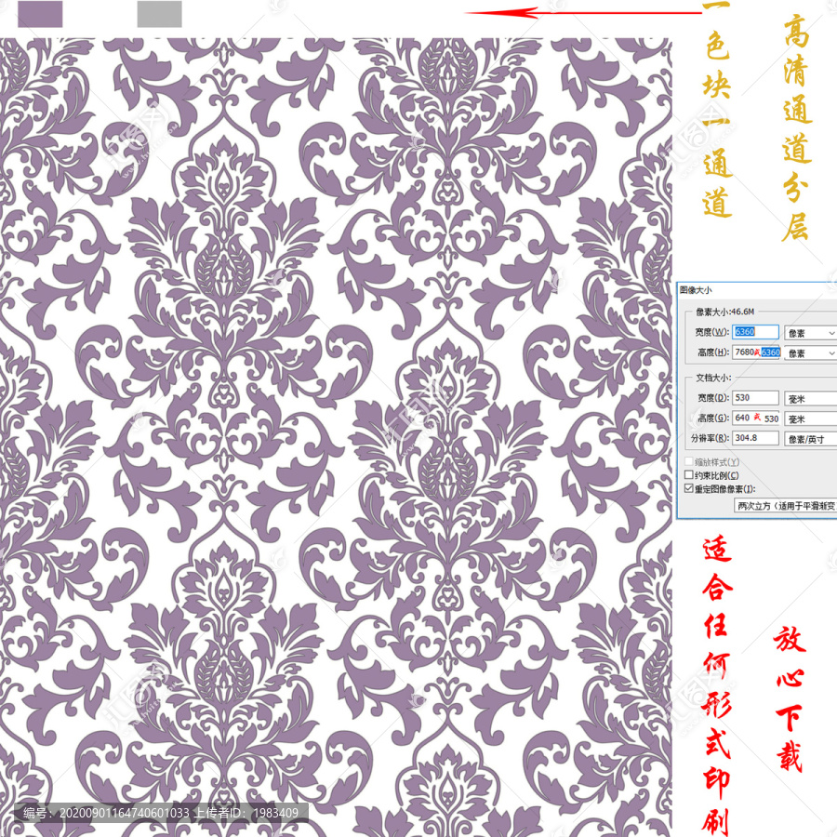Open the unit dropdown beside pixel height (H)
The height and width of the screenshot is (837, 837).
coord(810,353)
